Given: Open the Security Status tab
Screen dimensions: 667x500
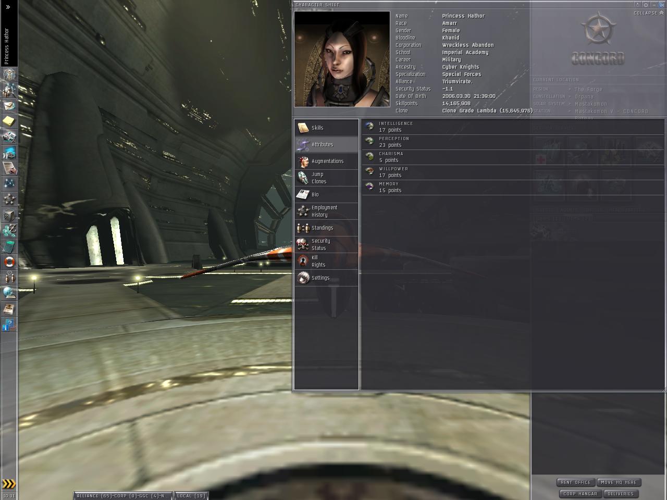Looking at the screenshot, I should coord(326,244).
